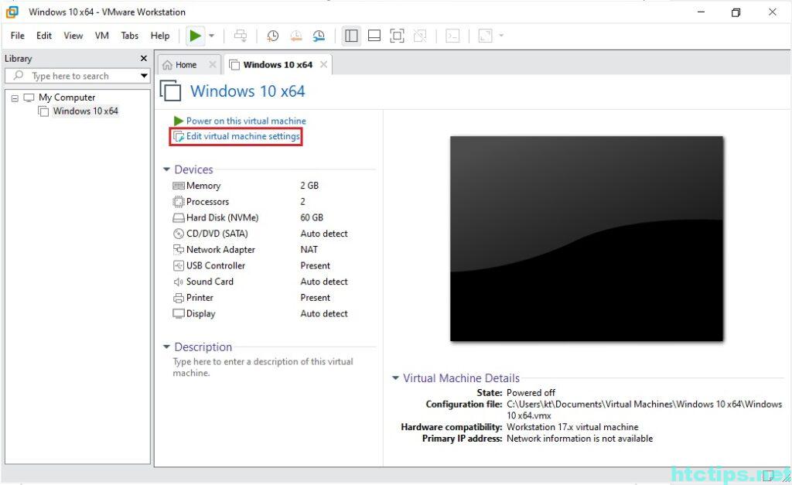The height and width of the screenshot is (485, 792).
Task: Open the stretch options dropdown arrow
Action: pos(501,36)
